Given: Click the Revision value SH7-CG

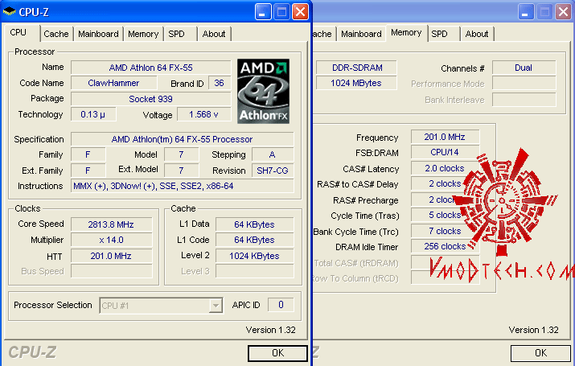Looking at the screenshot, I should tap(273, 171).
